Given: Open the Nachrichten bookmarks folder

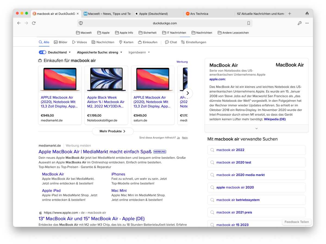Looking at the screenshot, I should 202,33.
